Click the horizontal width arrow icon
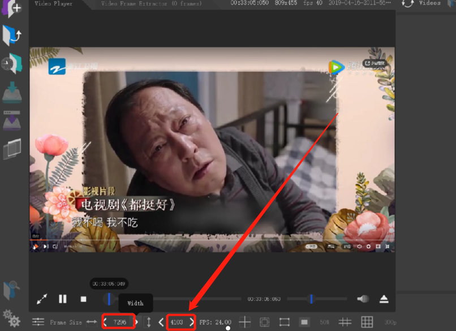Viewport: 456px width, 331px height. tap(91, 322)
